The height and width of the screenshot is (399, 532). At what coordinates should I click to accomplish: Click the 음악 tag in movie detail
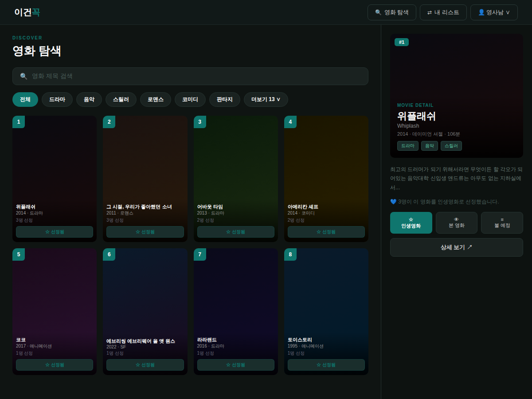(x=430, y=146)
